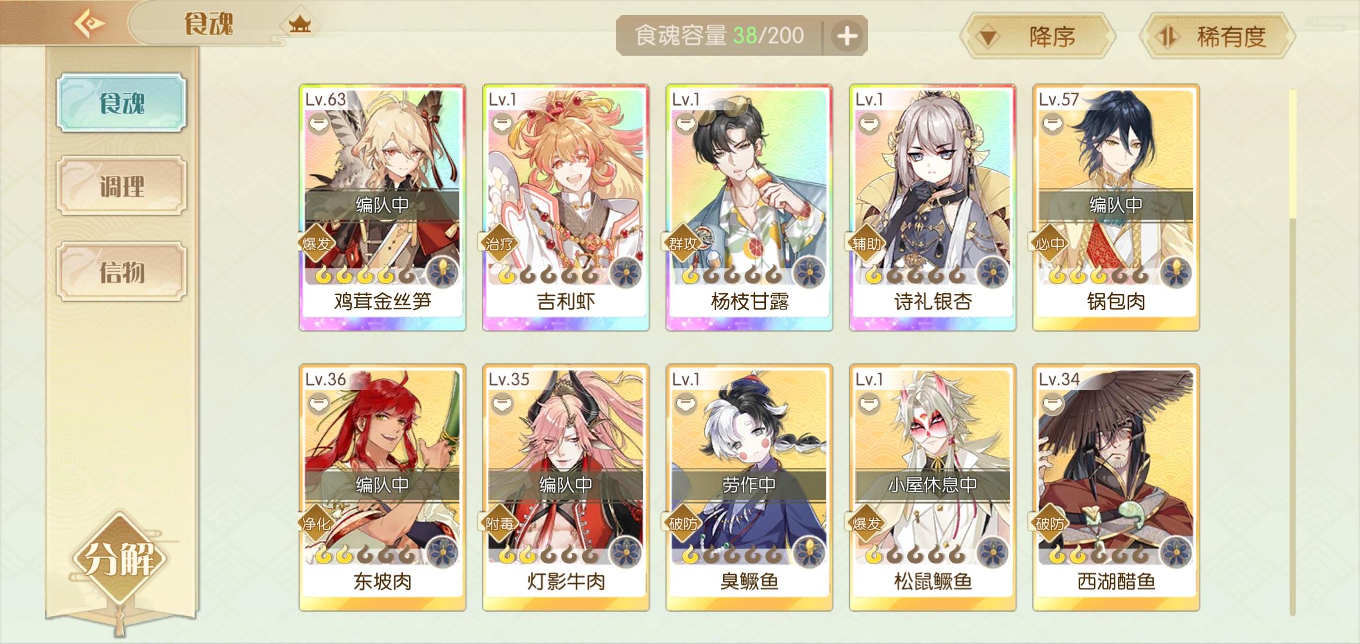This screenshot has height=644, width=1360.
Task: Open the 稀有度 sort dropdown
Action: [1217, 37]
